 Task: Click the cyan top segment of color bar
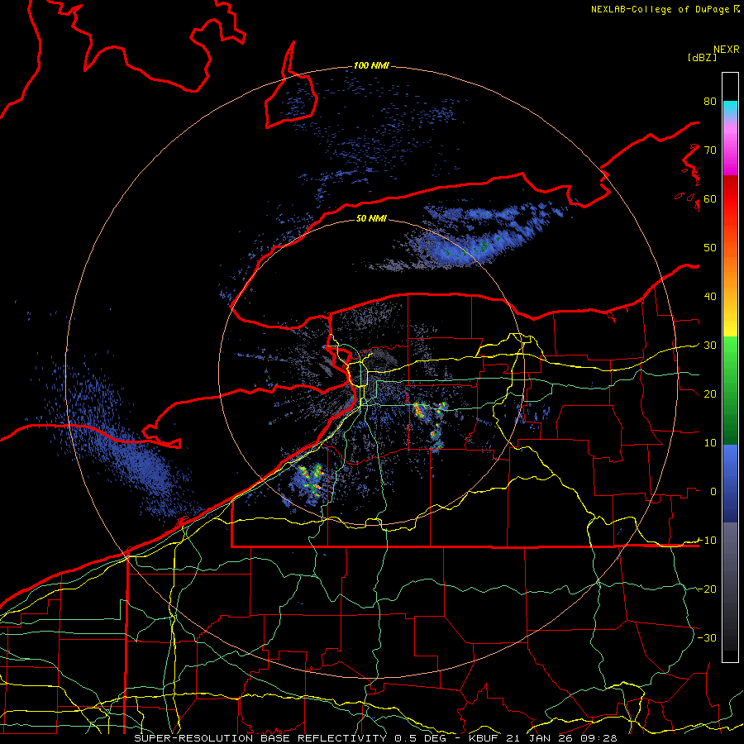coord(730,108)
